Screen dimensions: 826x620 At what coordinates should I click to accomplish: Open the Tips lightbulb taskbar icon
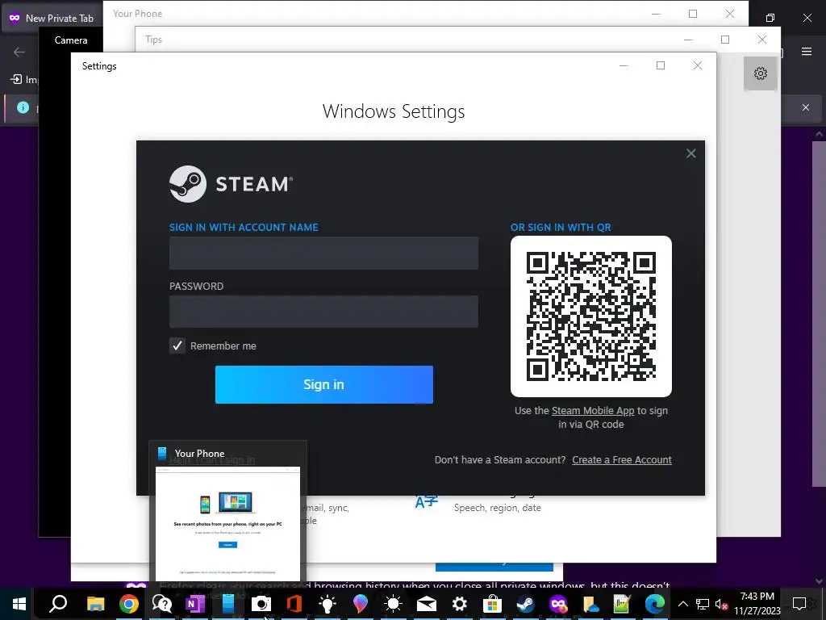click(327, 604)
